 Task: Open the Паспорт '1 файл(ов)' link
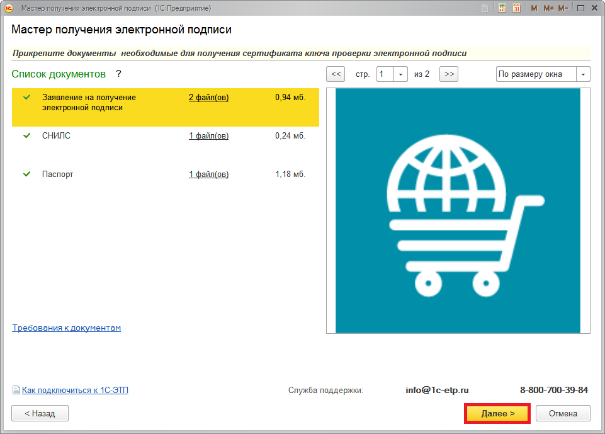(x=208, y=174)
